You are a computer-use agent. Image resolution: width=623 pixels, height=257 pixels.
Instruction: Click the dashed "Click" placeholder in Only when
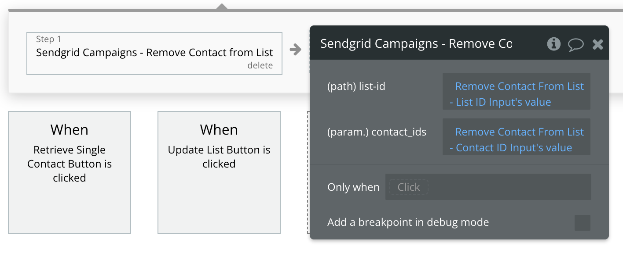(408, 187)
